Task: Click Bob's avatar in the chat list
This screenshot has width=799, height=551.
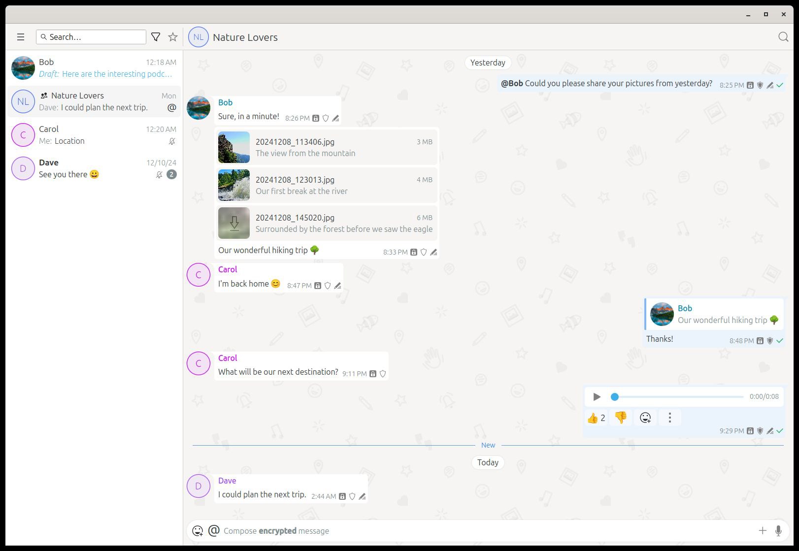Action: coord(23,68)
